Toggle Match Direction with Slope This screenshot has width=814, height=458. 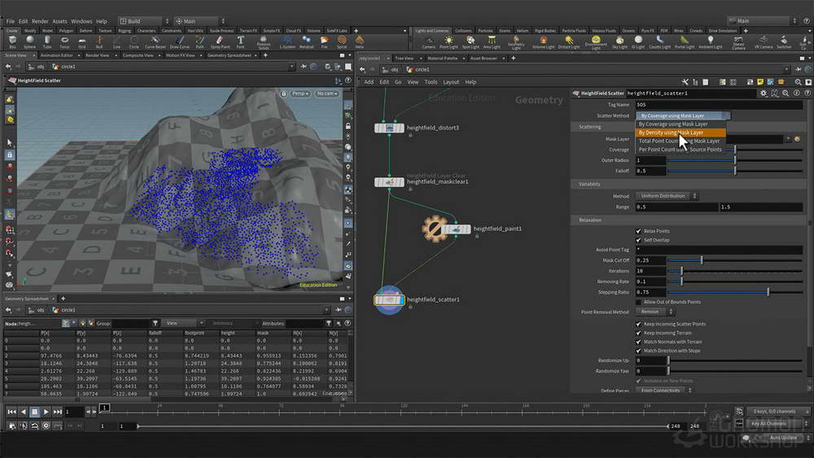[638, 351]
